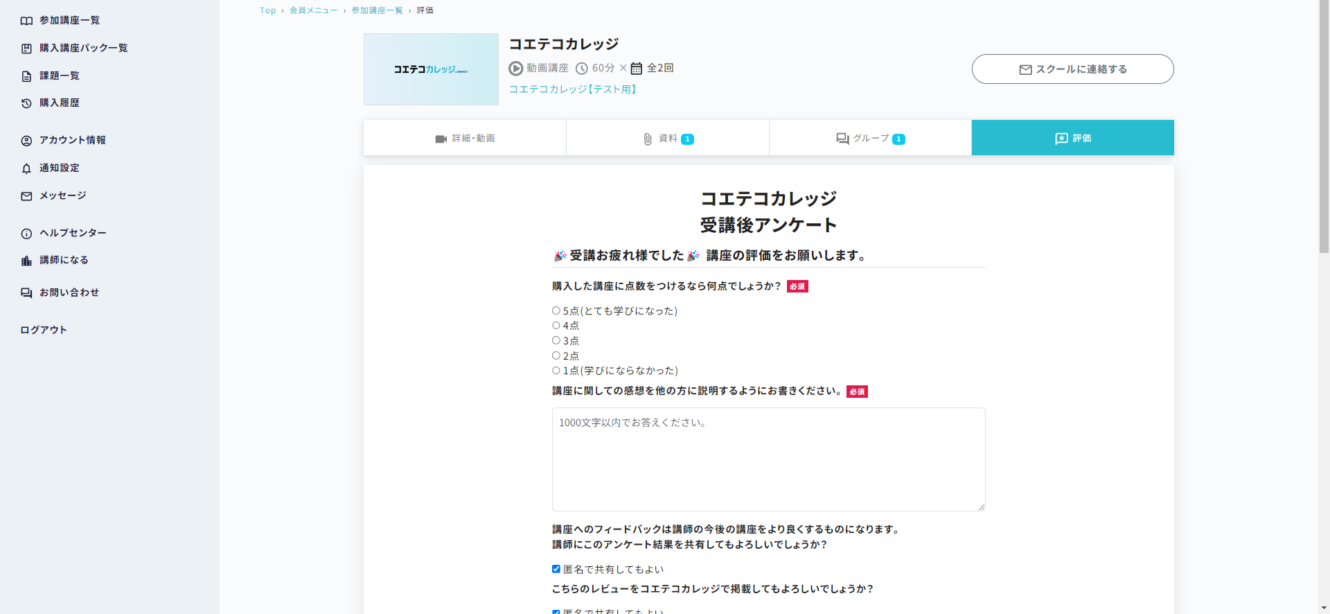Select the 3点 rating radio button
The width and height of the screenshot is (1330, 614).
coord(556,340)
